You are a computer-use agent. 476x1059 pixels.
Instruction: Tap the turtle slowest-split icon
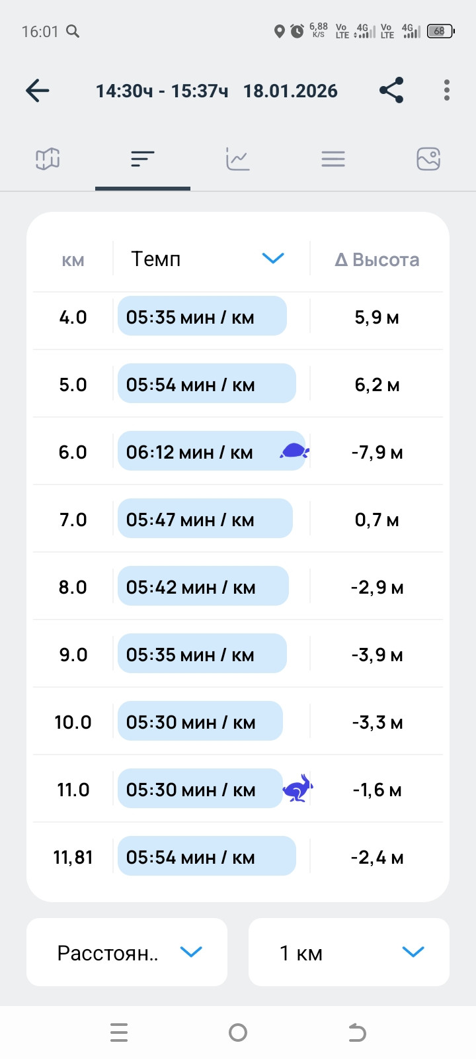(x=295, y=451)
